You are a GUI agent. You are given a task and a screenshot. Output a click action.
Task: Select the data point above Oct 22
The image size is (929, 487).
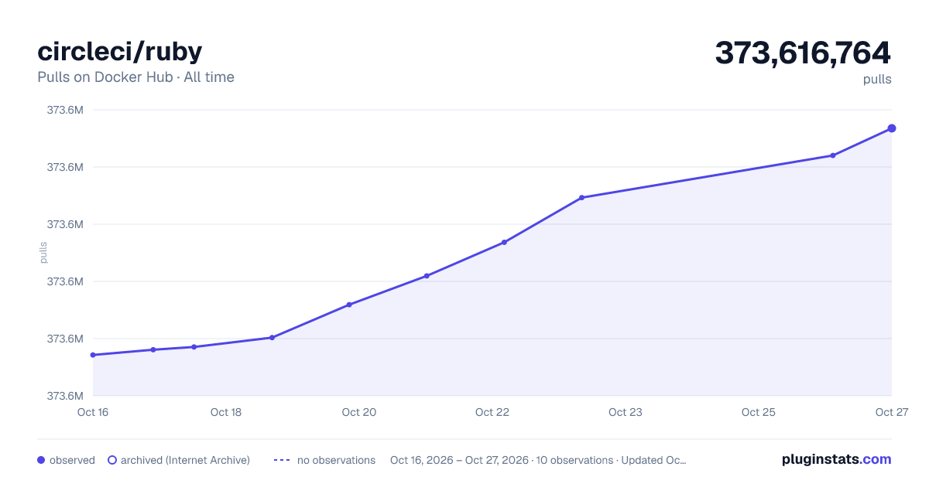click(x=504, y=242)
